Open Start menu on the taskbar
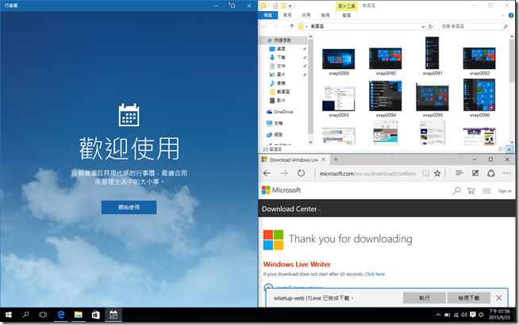The width and height of the screenshot is (519, 325). tap(9, 315)
